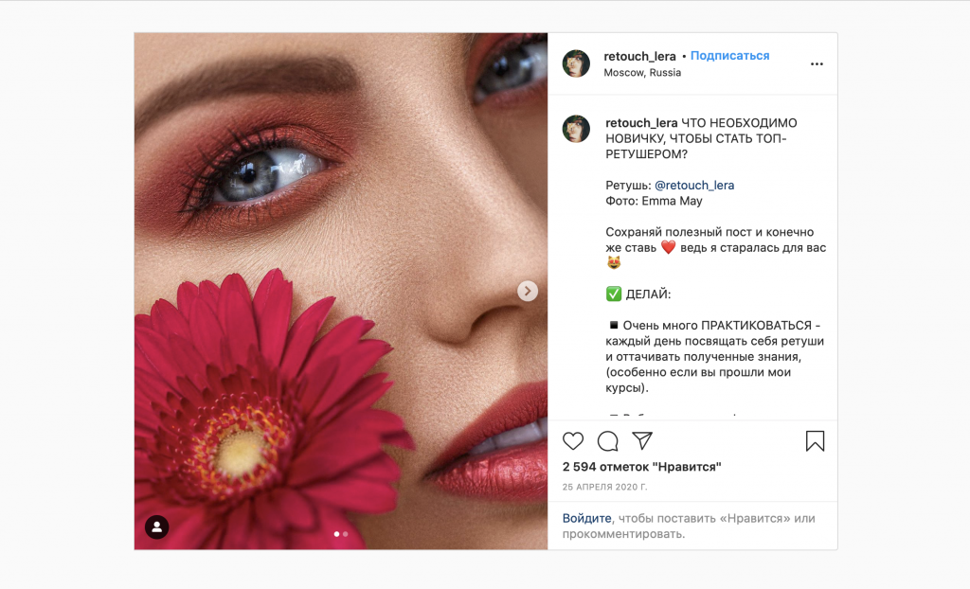Show tagged people icon on photo
This screenshot has height=589, width=970.
coord(157,527)
